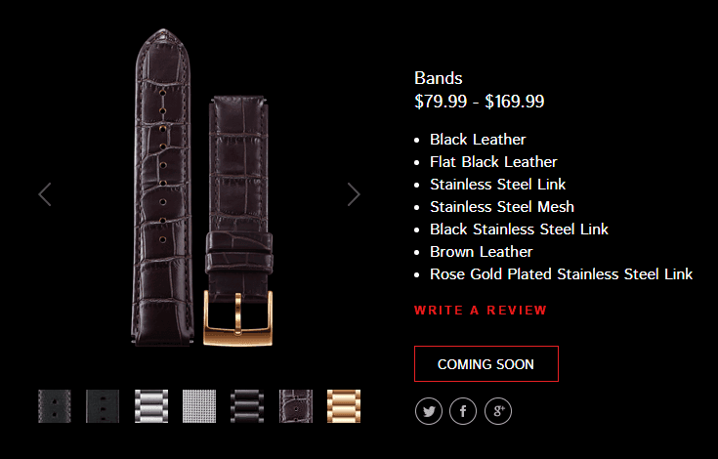718x459 pixels.
Task: Open the flat black leather thumbnail
Action: click(x=103, y=406)
